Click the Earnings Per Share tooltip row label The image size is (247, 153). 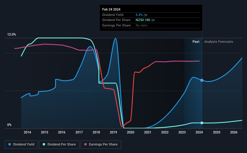click(x=116, y=25)
